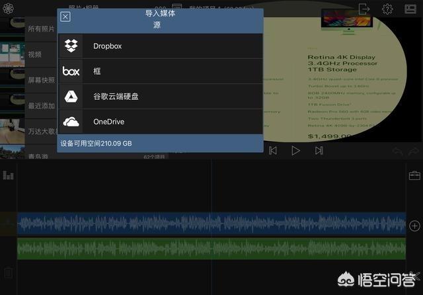The width and height of the screenshot is (423, 295).
Task: Open 最近添加 album
Action: [41, 106]
